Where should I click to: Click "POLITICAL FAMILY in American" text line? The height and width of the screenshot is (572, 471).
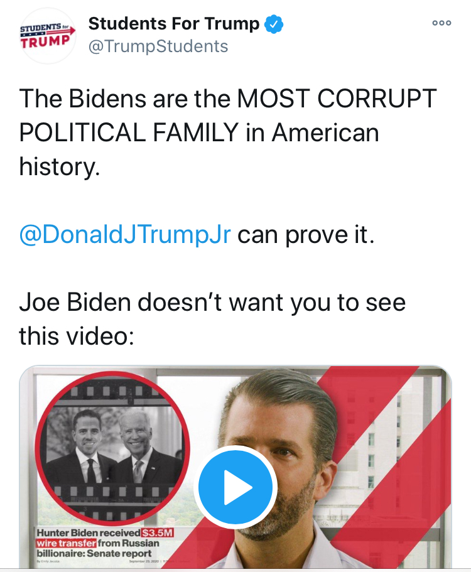click(199, 132)
